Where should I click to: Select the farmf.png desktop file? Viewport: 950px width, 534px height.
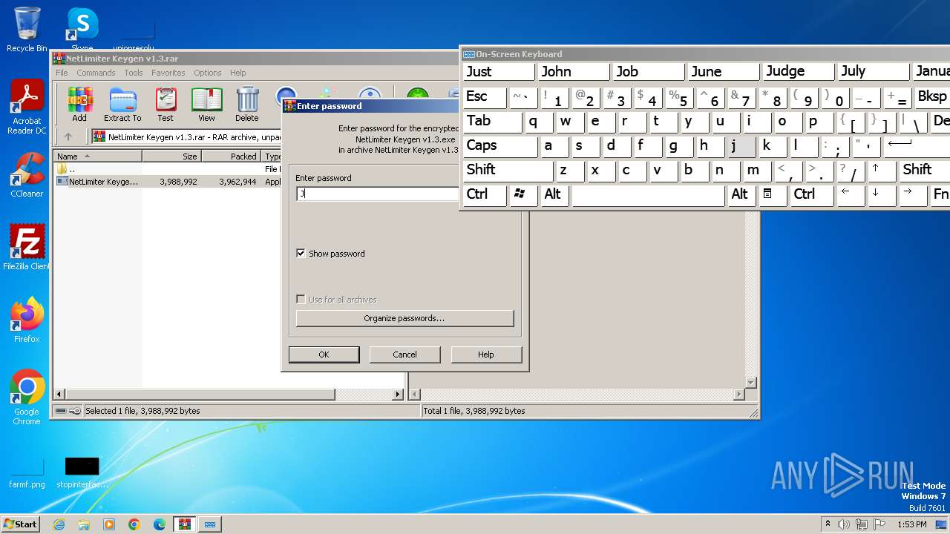pyautogui.click(x=27, y=473)
